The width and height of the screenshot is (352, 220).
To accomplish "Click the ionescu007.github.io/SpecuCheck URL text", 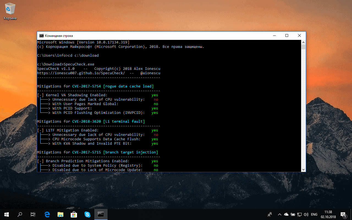I will 81,73.
